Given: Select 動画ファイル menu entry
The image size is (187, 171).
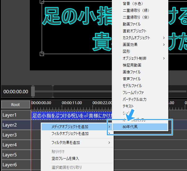Looking at the screenshot, I should click(132, 24).
